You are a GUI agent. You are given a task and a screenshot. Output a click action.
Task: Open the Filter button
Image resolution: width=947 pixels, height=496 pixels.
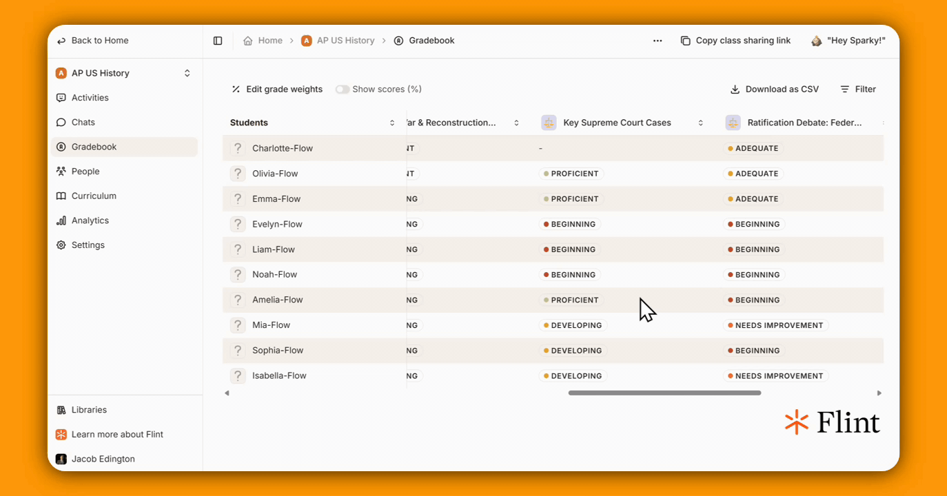pyautogui.click(x=858, y=89)
